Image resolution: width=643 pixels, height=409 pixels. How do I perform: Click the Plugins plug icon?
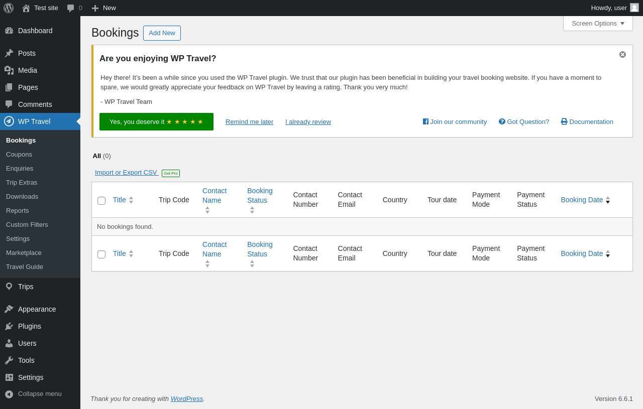9,326
